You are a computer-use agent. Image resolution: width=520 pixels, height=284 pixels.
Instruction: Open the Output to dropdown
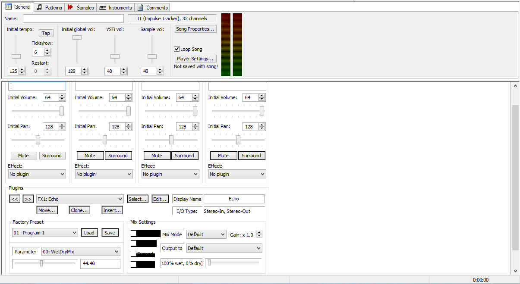click(x=224, y=248)
